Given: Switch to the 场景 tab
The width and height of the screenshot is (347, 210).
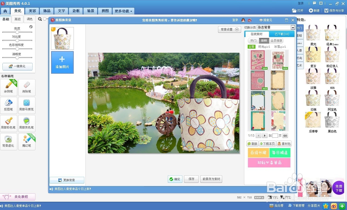Looking at the screenshot, I should pyautogui.click(x=91, y=11).
